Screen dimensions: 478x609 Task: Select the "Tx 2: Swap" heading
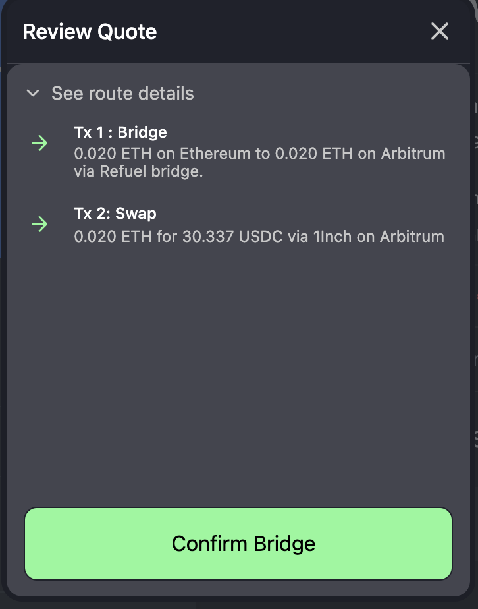(115, 214)
